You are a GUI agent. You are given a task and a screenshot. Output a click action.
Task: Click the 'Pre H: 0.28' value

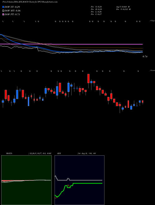(96, 9)
